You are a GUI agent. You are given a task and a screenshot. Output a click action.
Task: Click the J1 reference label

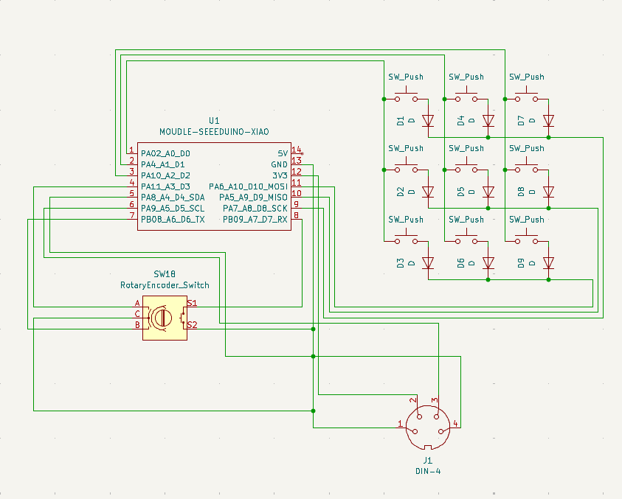[x=428, y=460]
